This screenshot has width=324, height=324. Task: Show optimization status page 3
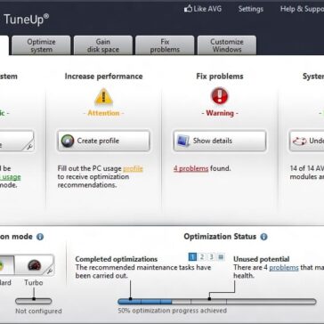(211, 257)
